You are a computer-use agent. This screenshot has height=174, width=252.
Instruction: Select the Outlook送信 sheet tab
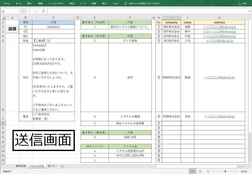tap(37, 166)
